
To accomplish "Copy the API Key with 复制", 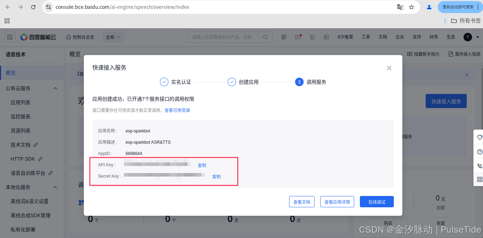I will pos(202,165).
